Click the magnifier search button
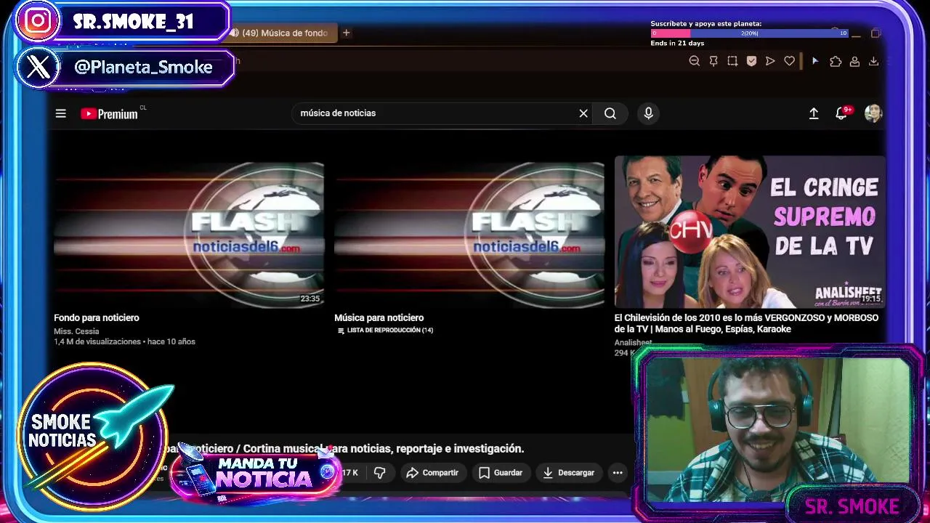930x523 pixels. pos(610,113)
